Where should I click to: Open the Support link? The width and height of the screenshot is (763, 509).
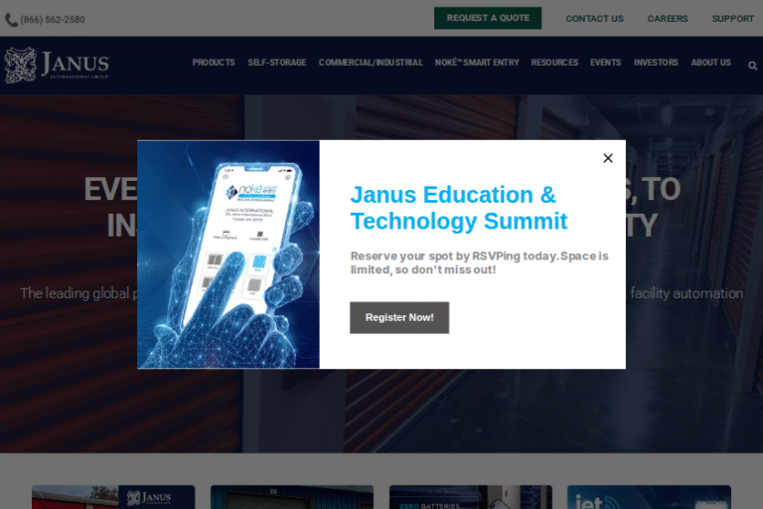click(x=732, y=19)
